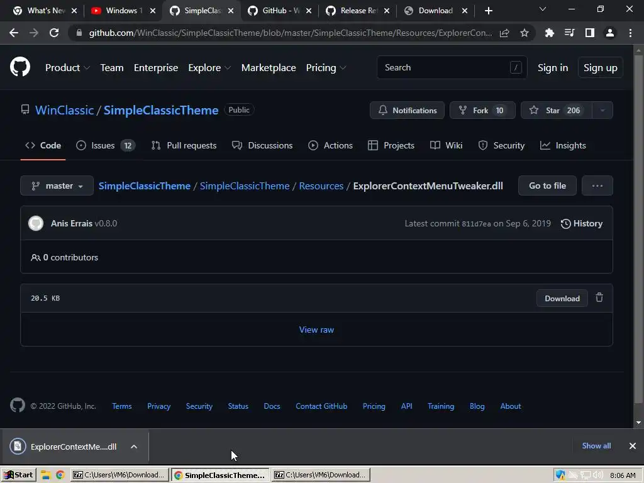
Task: Open the Wiki tab
Action: 446,145
